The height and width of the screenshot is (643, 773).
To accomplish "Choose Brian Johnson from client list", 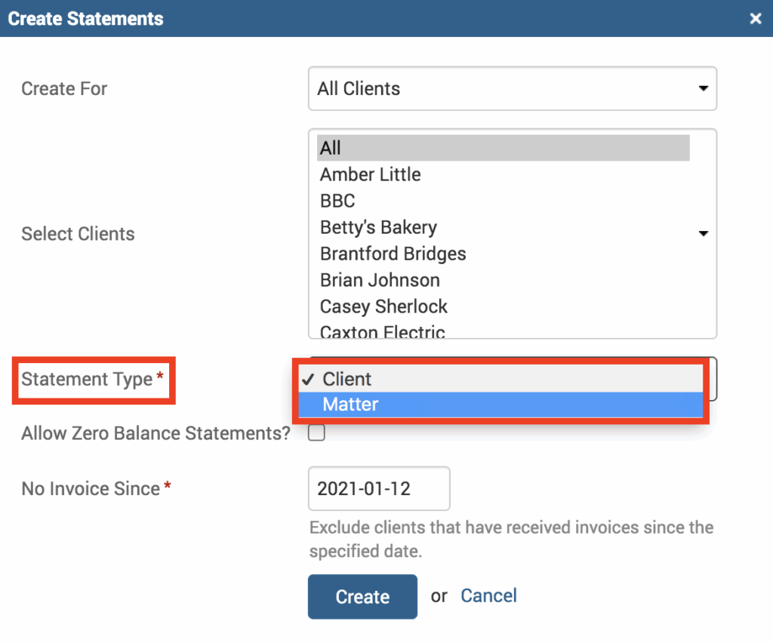I will (380, 280).
